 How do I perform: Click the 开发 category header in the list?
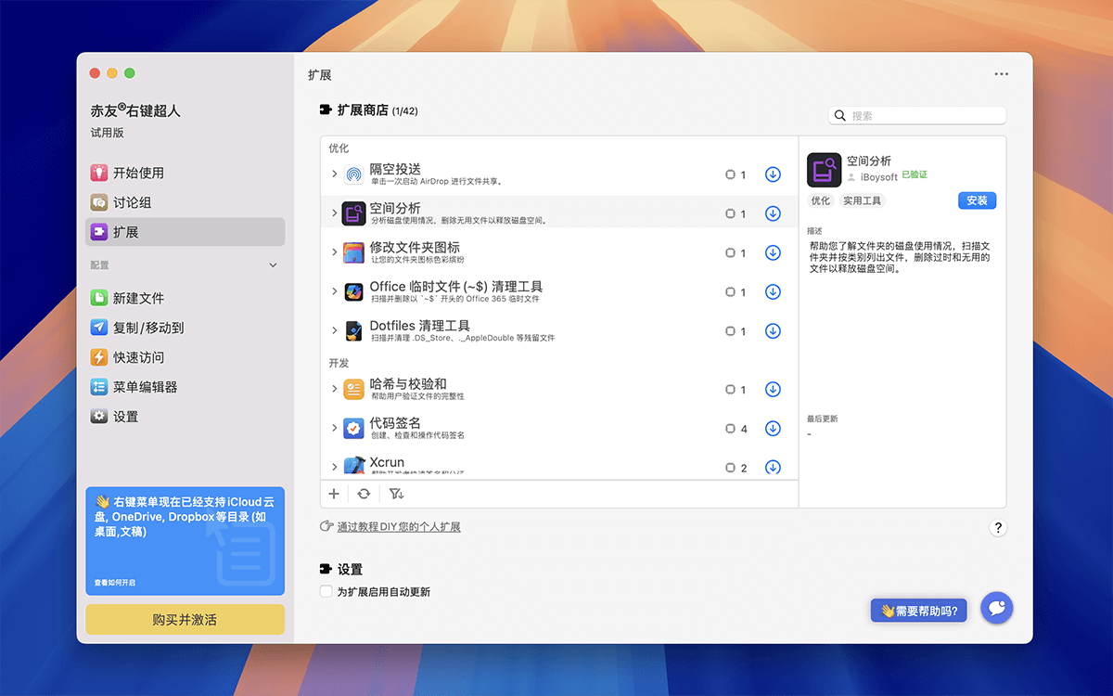[339, 363]
